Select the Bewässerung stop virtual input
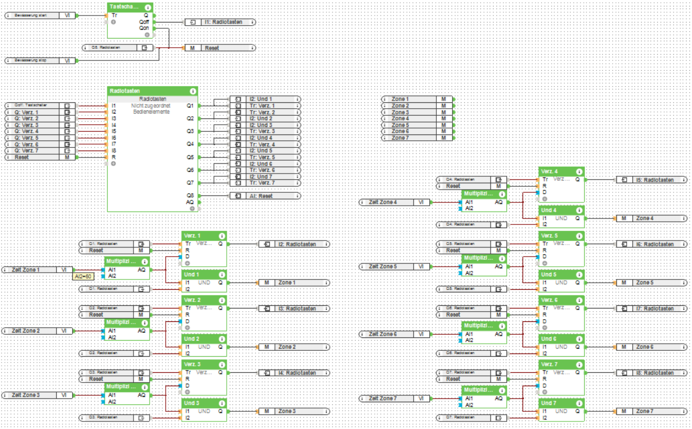This screenshot has height=429, width=692. point(41,61)
